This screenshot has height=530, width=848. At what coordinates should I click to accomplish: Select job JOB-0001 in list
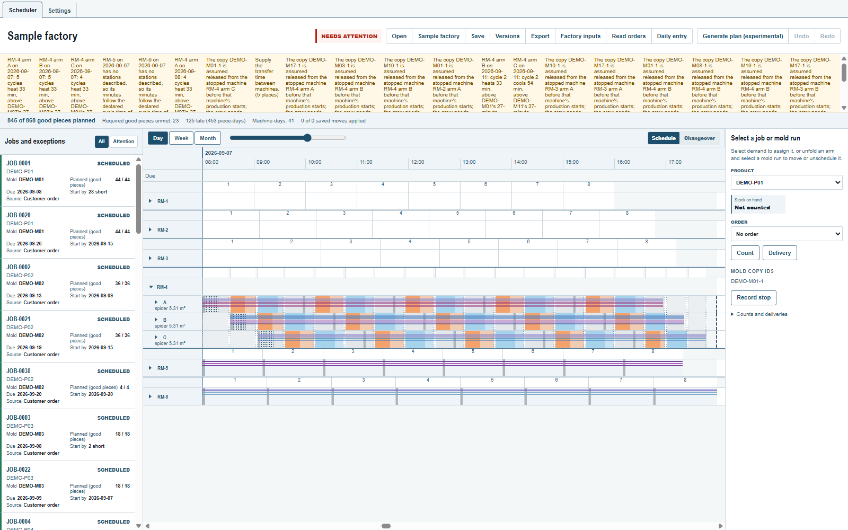[x=68, y=181]
